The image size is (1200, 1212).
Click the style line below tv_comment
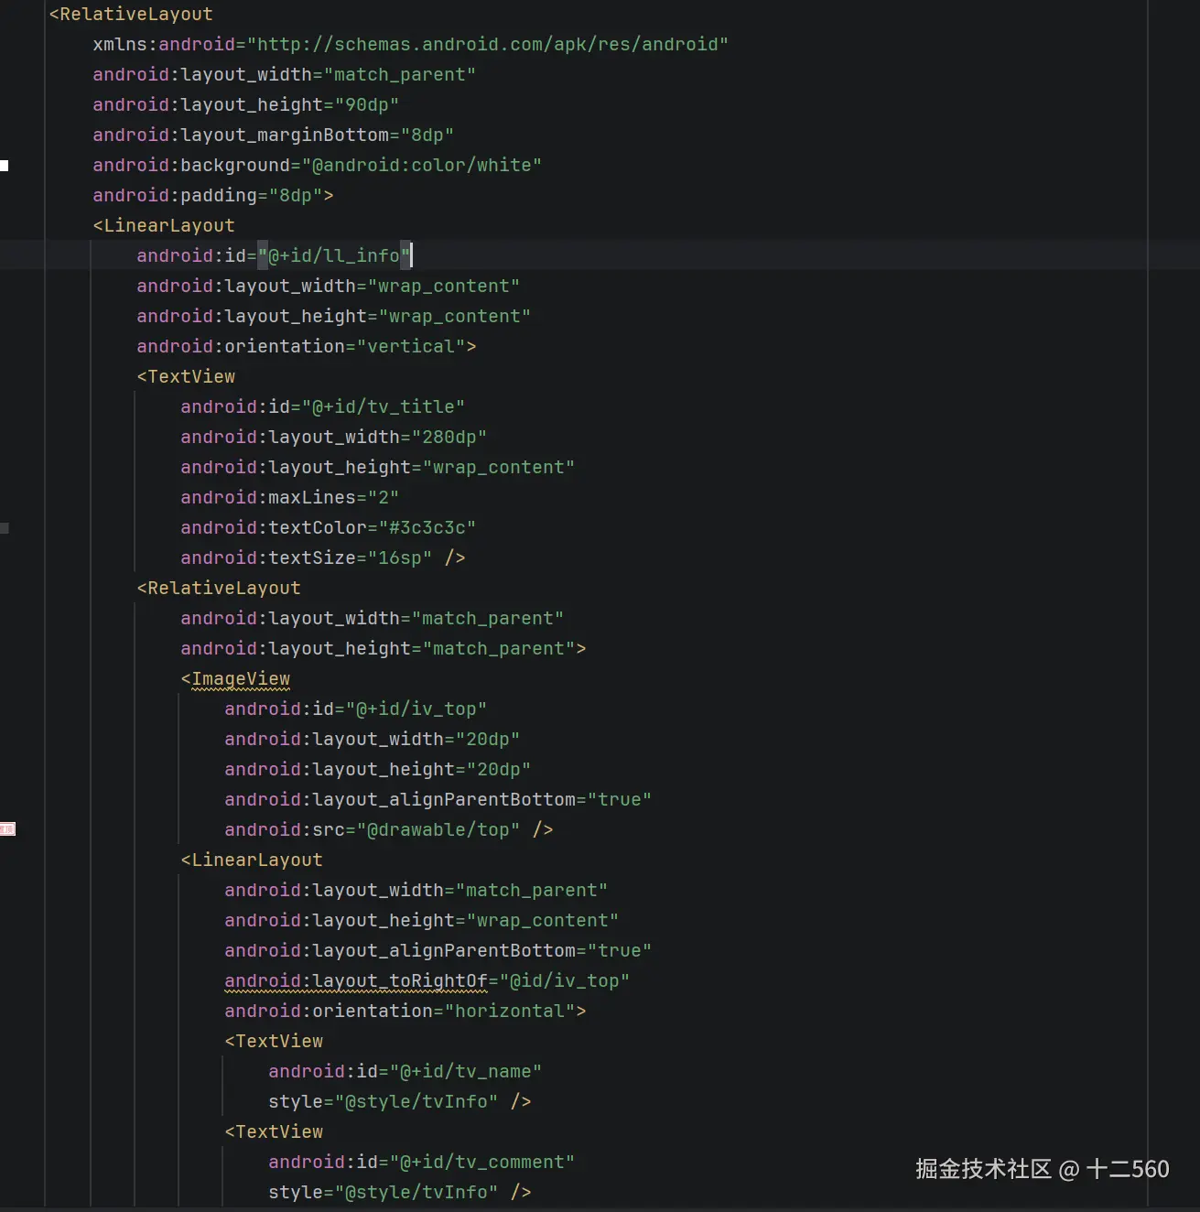(x=399, y=1192)
